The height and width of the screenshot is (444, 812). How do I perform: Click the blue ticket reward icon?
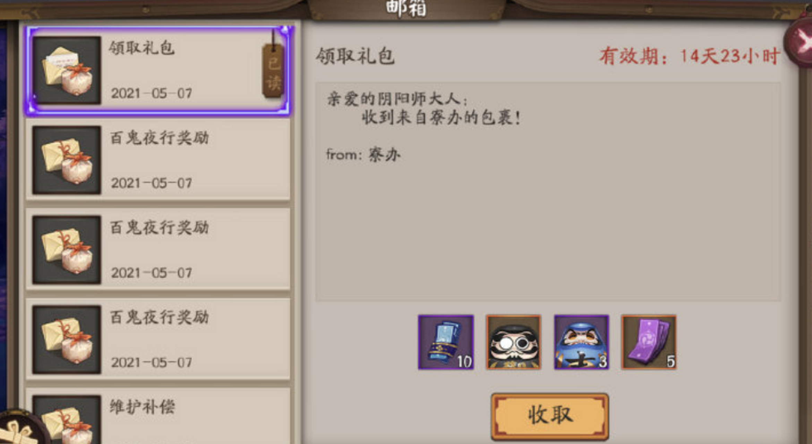(x=446, y=342)
